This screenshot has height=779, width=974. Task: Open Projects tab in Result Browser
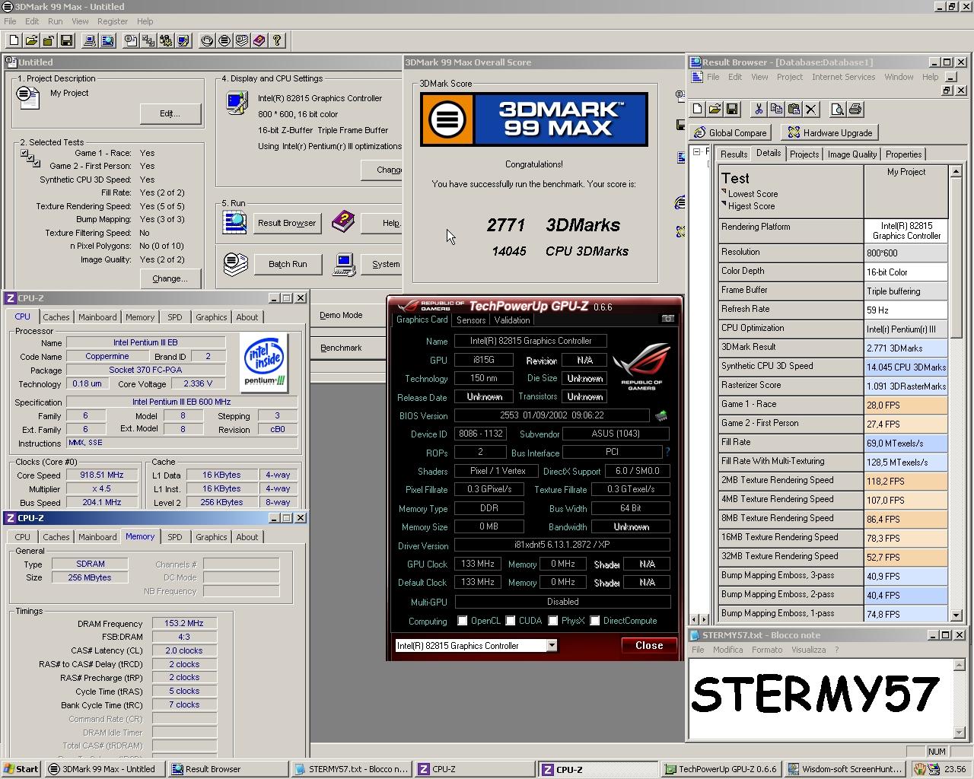(x=804, y=154)
